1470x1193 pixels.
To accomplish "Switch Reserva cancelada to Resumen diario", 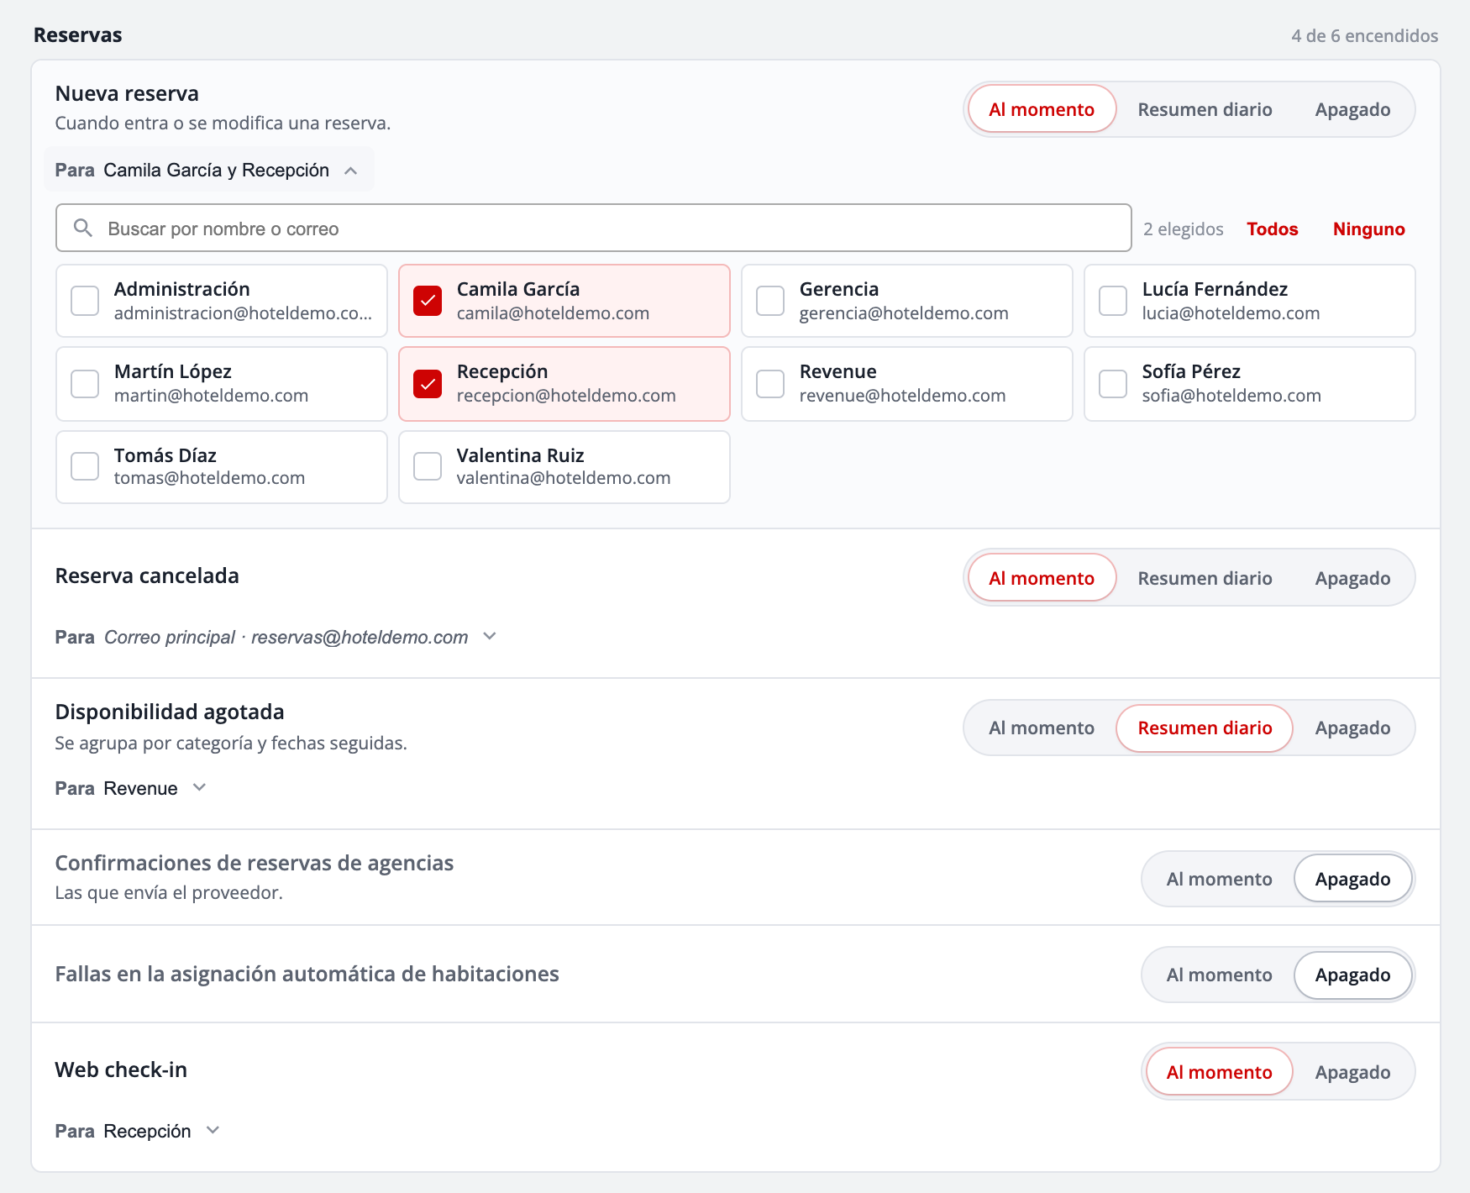I will point(1205,578).
